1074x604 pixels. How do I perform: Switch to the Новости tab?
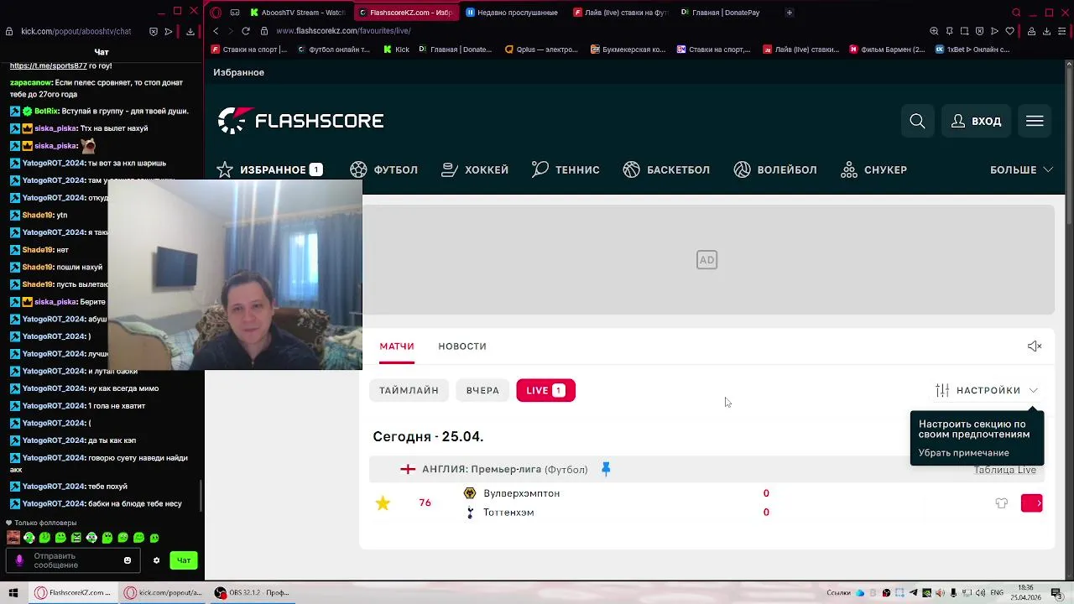(x=462, y=346)
